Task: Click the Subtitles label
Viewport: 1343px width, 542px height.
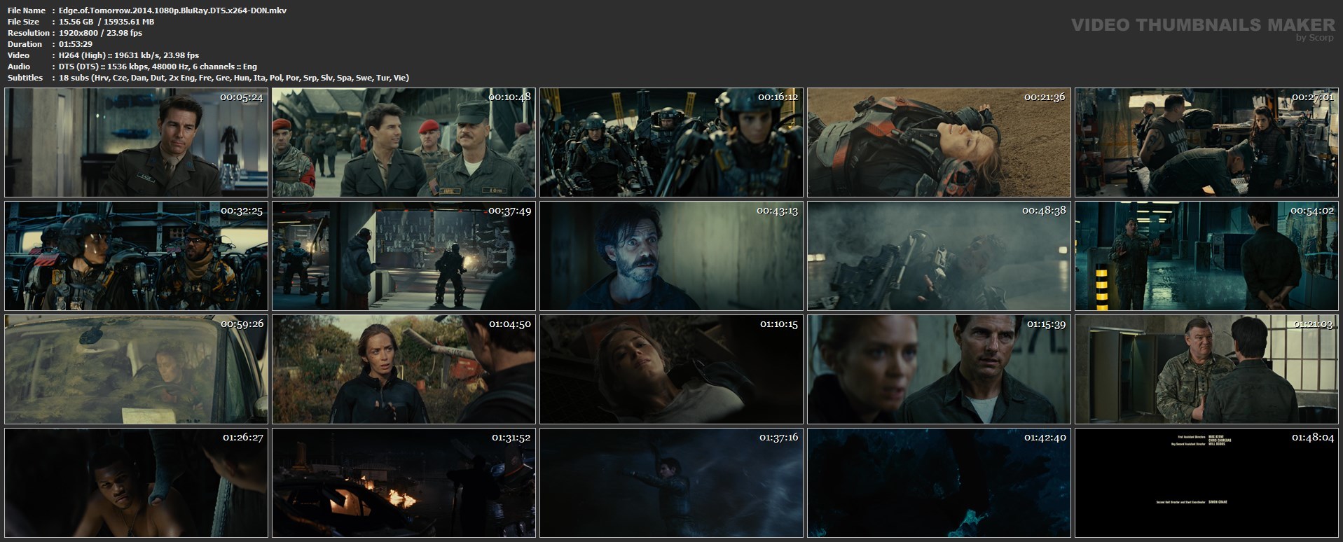Action: (25, 78)
